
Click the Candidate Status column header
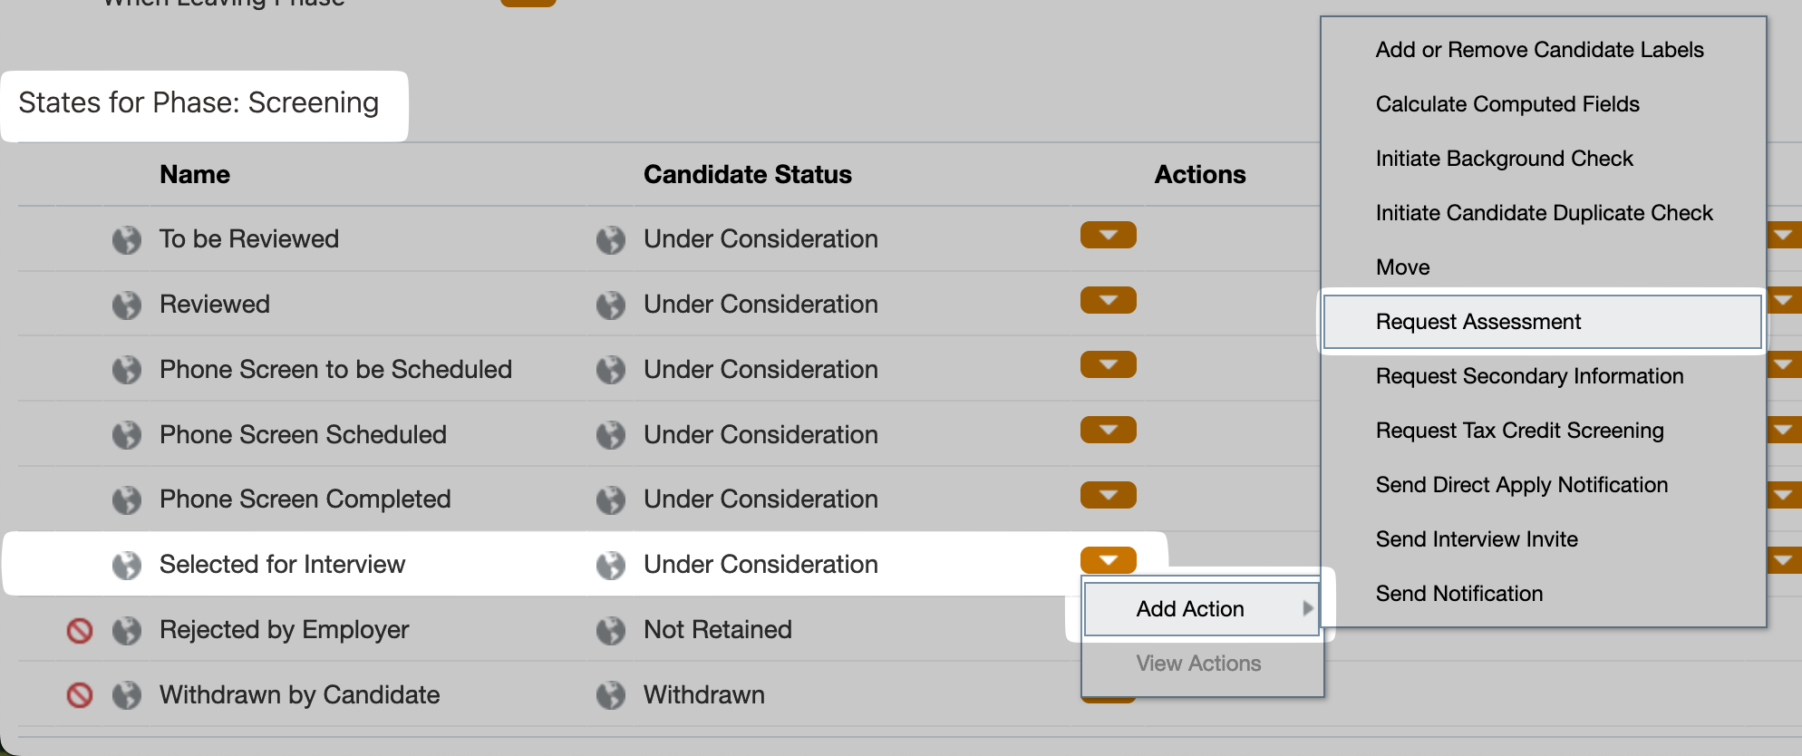click(x=747, y=174)
